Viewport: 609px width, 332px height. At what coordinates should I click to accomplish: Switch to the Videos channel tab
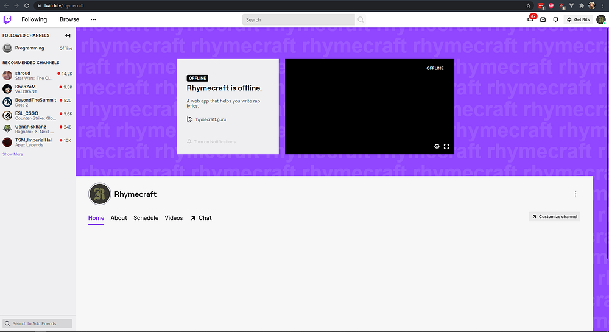click(174, 218)
